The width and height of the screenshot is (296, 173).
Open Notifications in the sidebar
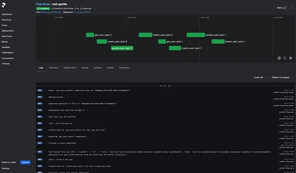click(7, 53)
